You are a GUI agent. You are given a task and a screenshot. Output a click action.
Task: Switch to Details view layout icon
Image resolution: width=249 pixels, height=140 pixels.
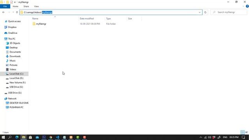(x=242, y=132)
